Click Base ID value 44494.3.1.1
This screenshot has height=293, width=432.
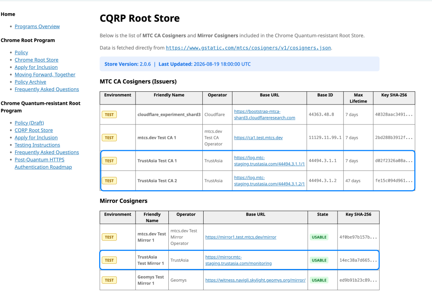[x=323, y=161]
